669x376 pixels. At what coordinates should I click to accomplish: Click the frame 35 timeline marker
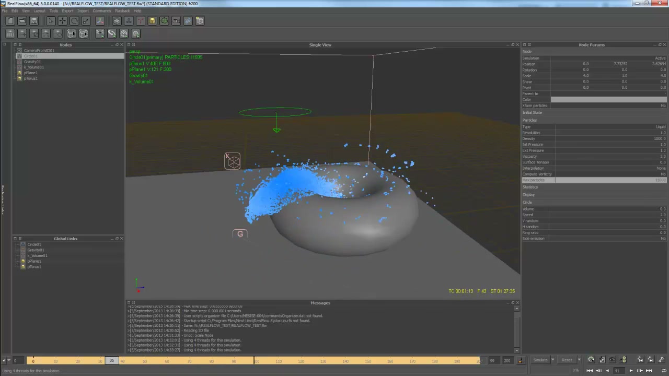(112, 360)
